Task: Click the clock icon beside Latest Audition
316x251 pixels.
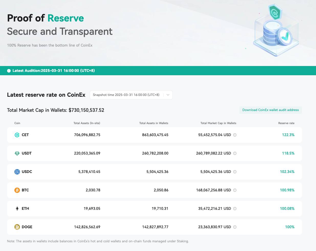Action: (x=9, y=71)
